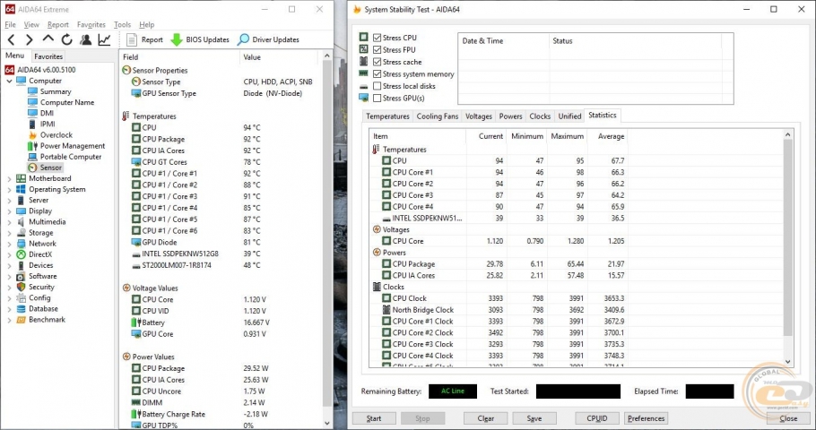Click the green BIOS Updates arrow icon
Screen dimensions: 816x430
(177, 39)
